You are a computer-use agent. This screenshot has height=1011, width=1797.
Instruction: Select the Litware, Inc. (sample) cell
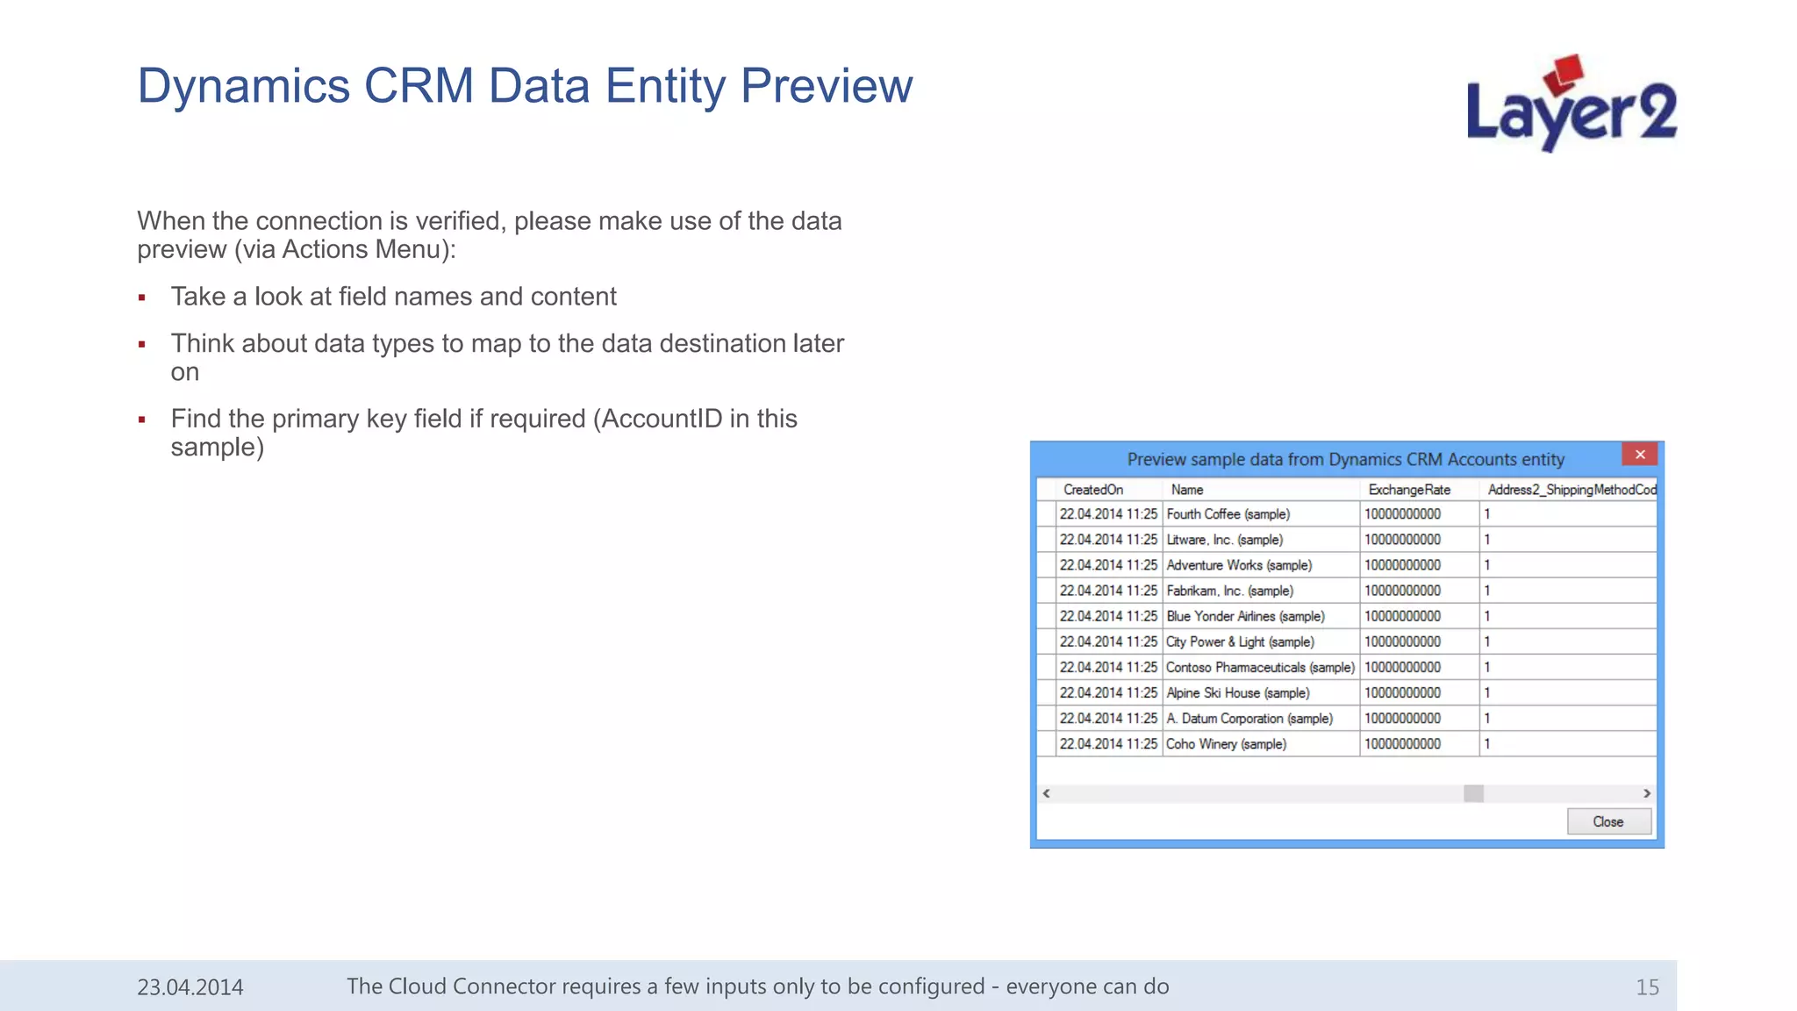pyautogui.click(x=1261, y=540)
